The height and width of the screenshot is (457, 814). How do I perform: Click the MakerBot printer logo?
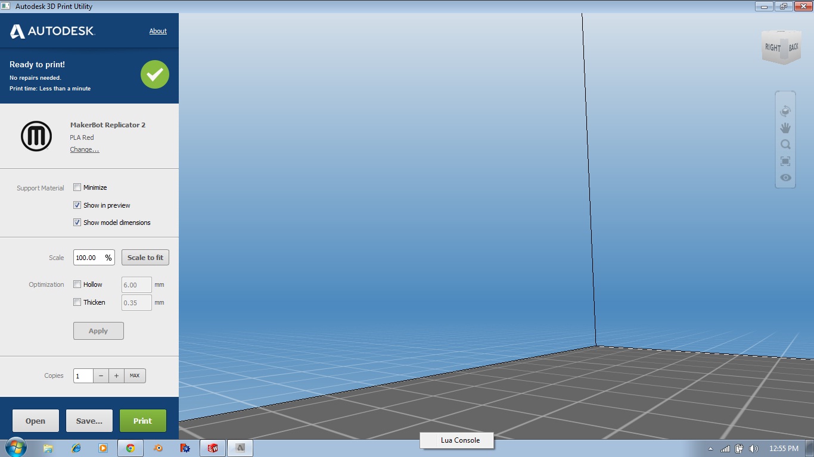(36, 136)
